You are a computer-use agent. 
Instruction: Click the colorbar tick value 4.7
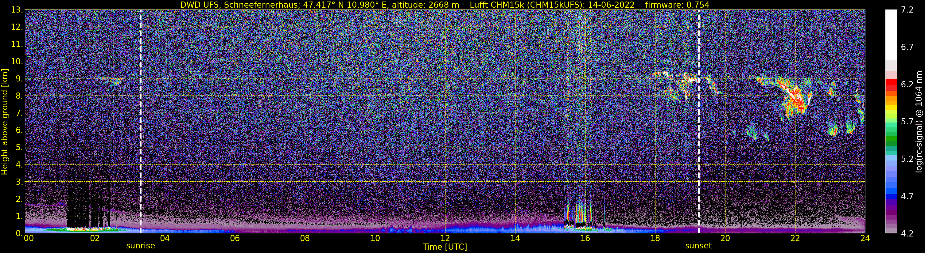tap(907, 196)
